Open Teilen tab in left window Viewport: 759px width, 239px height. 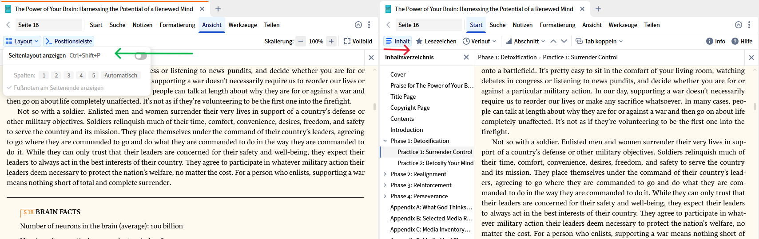coord(272,25)
